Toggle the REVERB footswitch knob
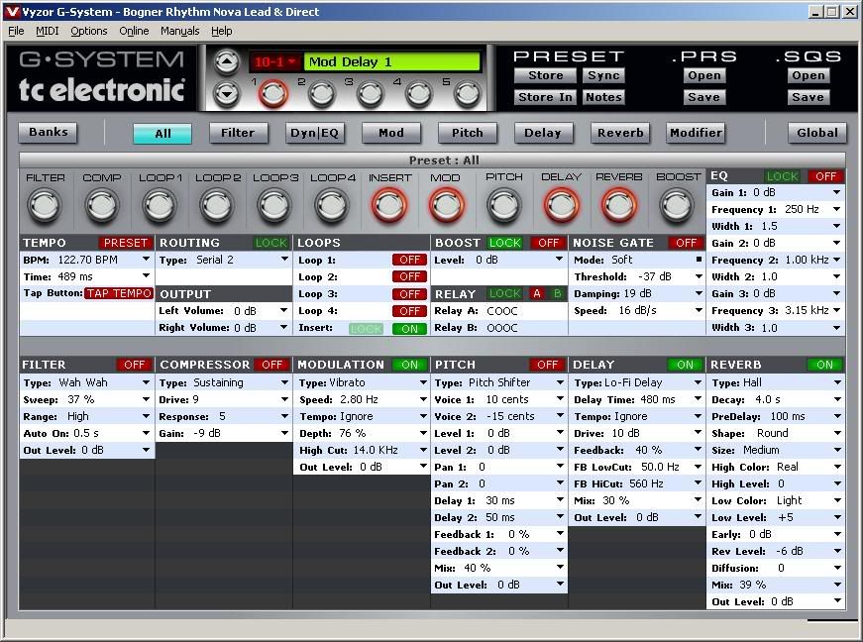The height and width of the screenshot is (642, 863). tap(618, 205)
